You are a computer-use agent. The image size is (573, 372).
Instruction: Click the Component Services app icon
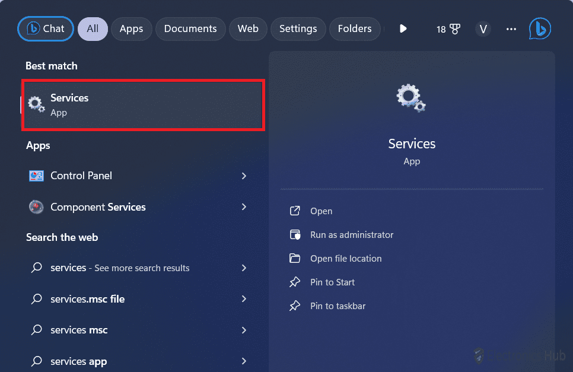37,207
